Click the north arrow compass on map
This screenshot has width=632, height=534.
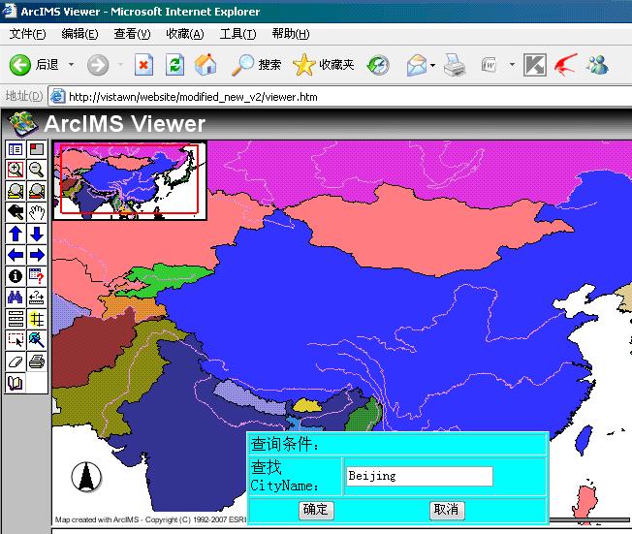pos(86,477)
